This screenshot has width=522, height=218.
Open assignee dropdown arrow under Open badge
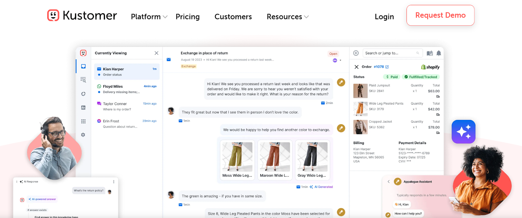pos(340,60)
